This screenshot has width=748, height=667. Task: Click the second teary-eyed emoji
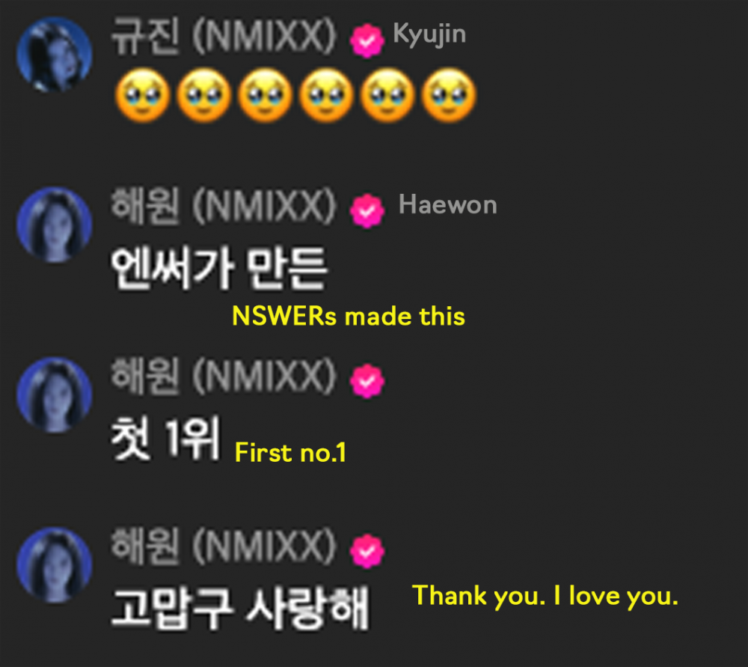[204, 96]
